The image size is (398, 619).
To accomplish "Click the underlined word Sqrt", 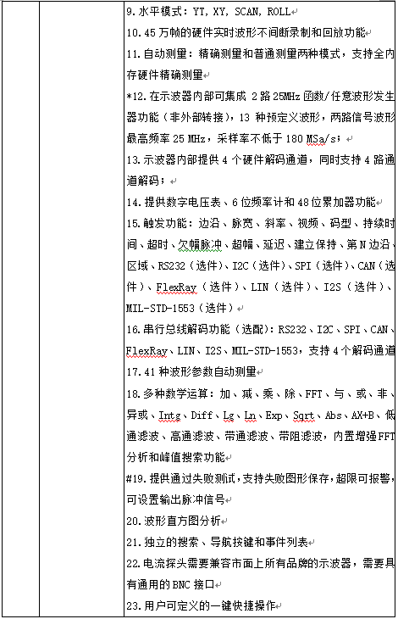I will point(303,415).
